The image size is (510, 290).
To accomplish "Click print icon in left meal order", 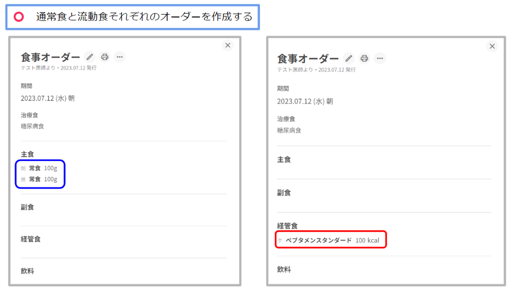I will coord(105,57).
